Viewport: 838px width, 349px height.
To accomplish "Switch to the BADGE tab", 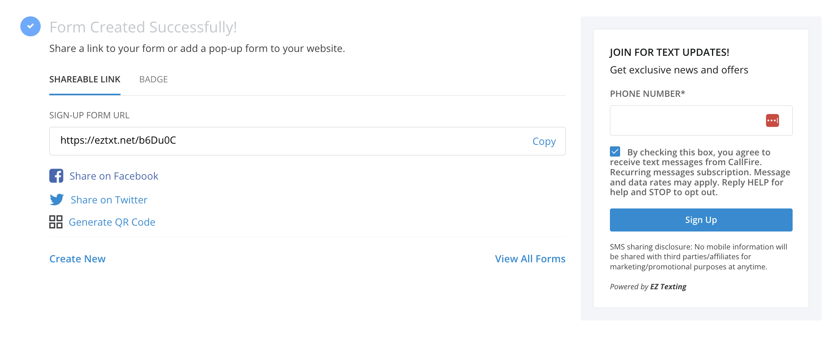I will [x=153, y=79].
